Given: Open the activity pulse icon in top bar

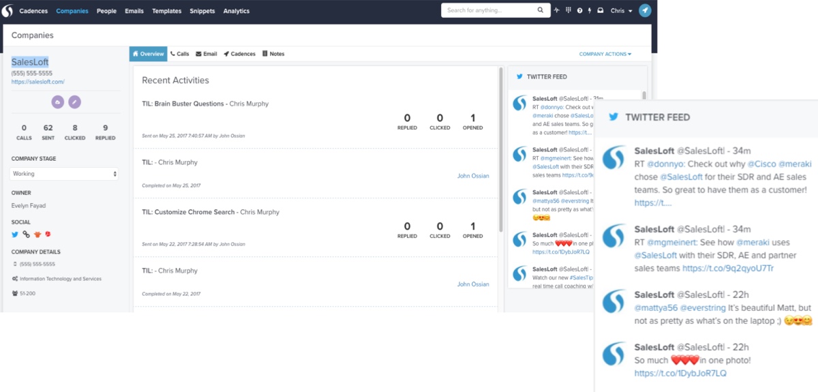Looking at the screenshot, I should 557,11.
